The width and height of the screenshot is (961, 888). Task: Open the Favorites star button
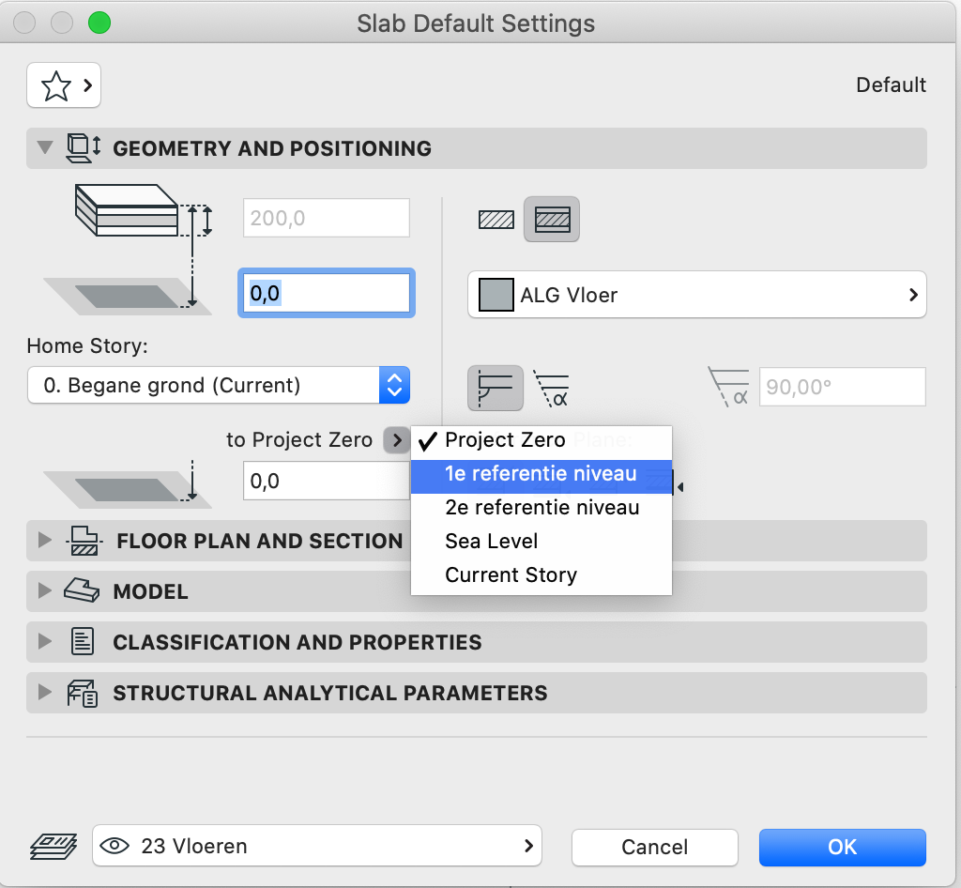(x=64, y=85)
